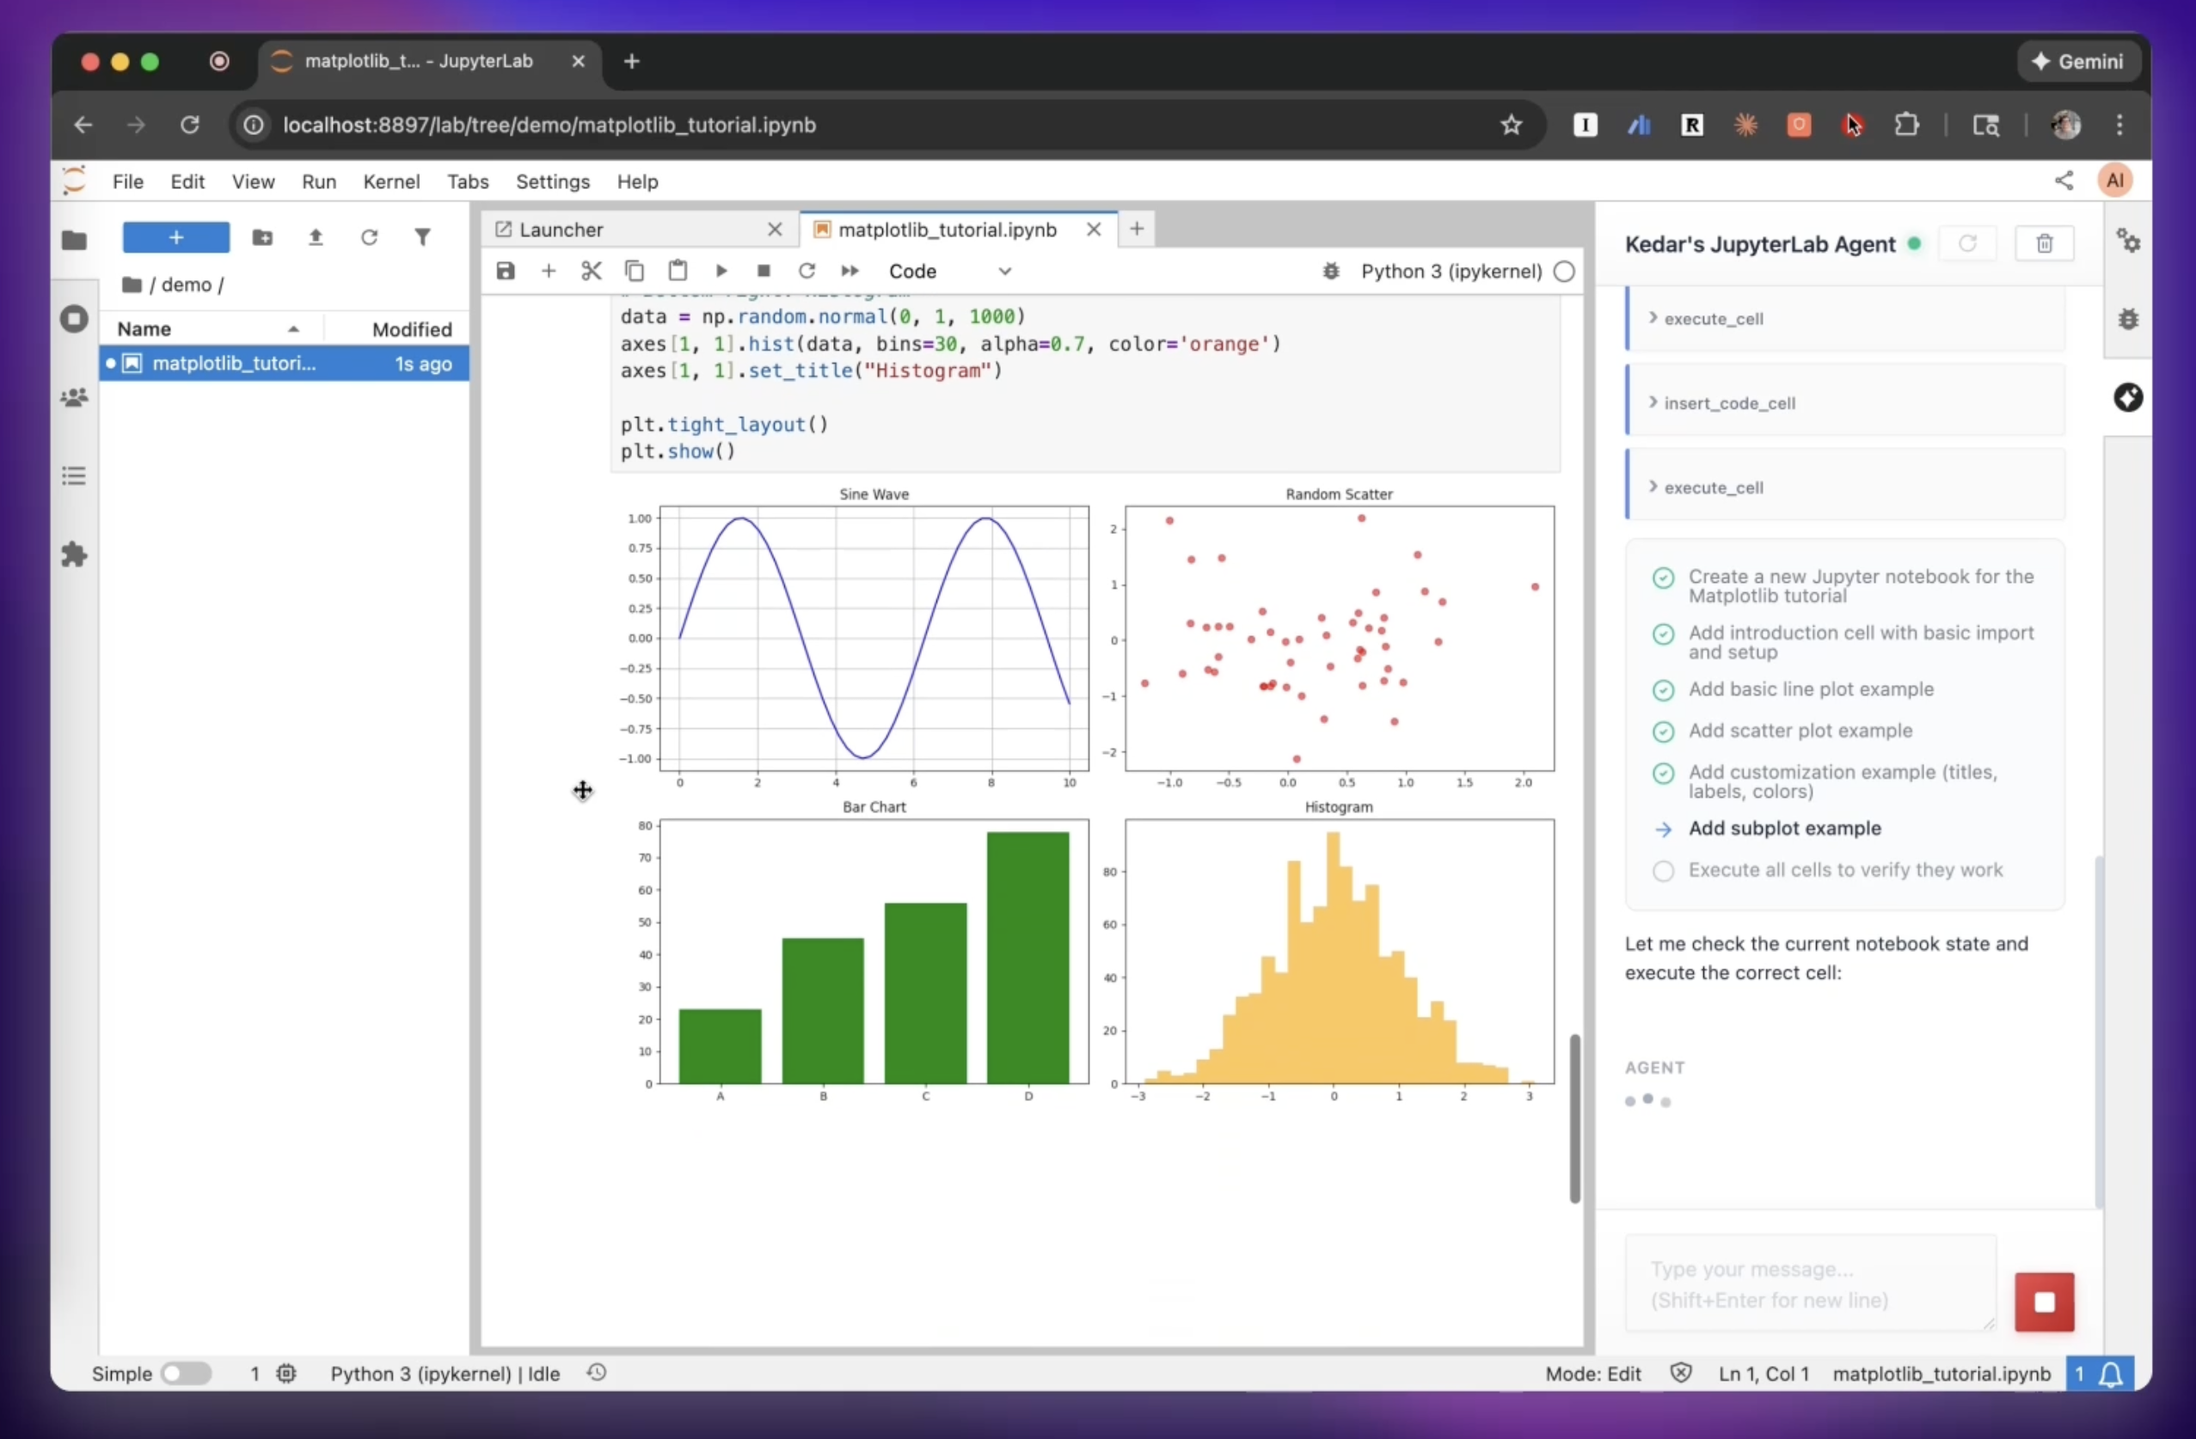The width and height of the screenshot is (2196, 1439).
Task: Check 'Execute all cells to verify' circle
Action: (x=1663, y=871)
